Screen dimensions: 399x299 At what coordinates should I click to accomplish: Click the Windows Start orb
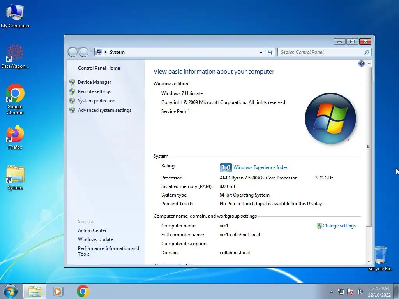(11, 291)
